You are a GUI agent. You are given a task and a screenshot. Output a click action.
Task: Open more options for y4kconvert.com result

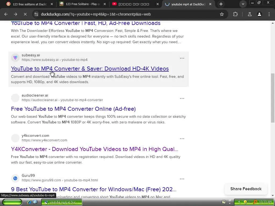tap(182, 139)
